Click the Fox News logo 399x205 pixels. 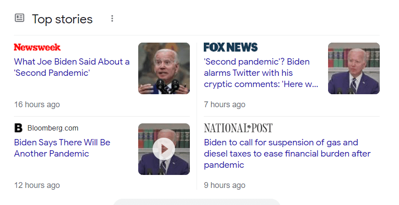click(x=231, y=47)
